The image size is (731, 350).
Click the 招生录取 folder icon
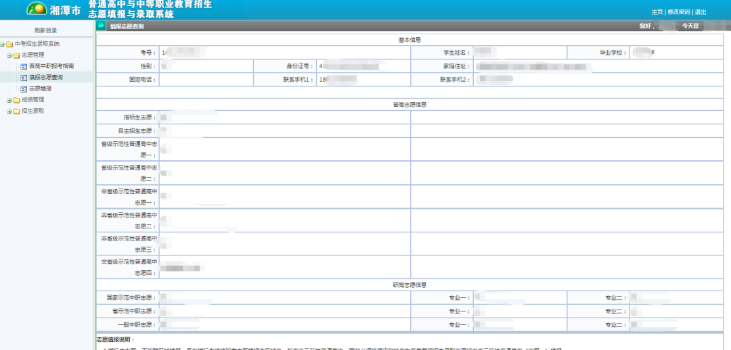point(16,111)
